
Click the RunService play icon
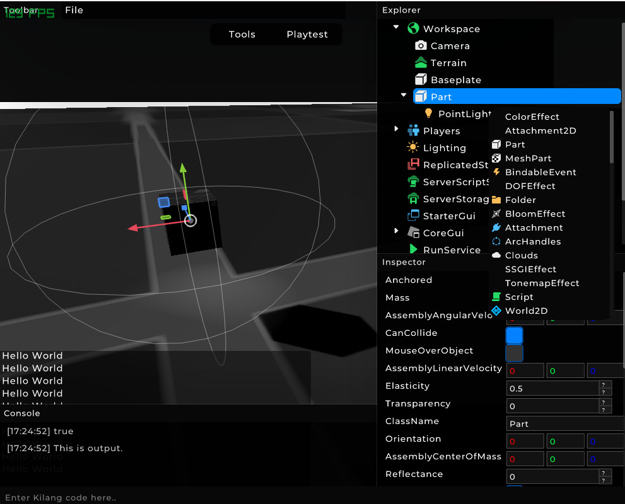coord(413,249)
